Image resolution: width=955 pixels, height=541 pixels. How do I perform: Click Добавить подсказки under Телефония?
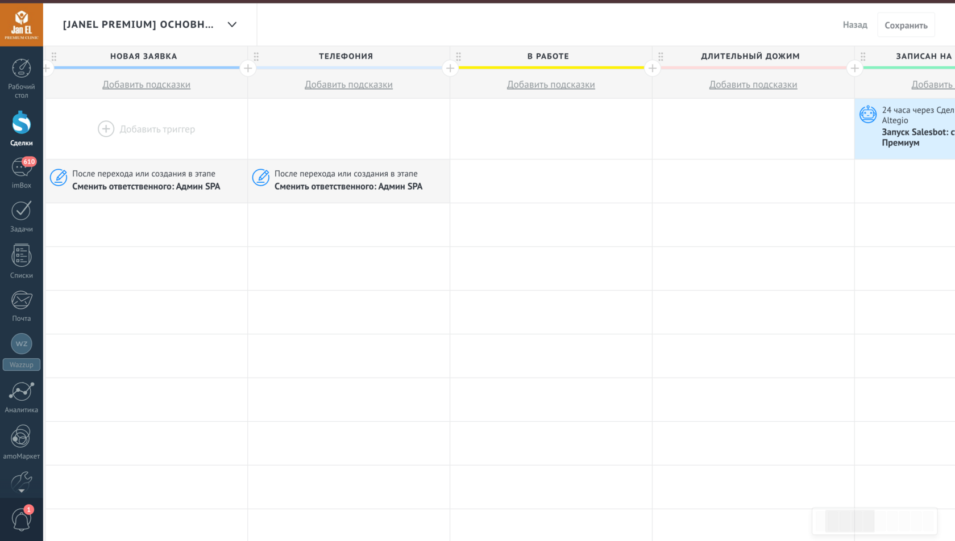click(348, 85)
